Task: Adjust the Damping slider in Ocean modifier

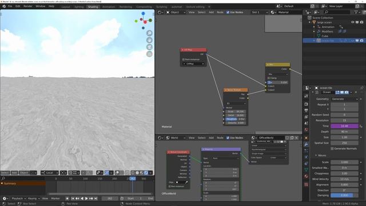Action: [x=344, y=195]
